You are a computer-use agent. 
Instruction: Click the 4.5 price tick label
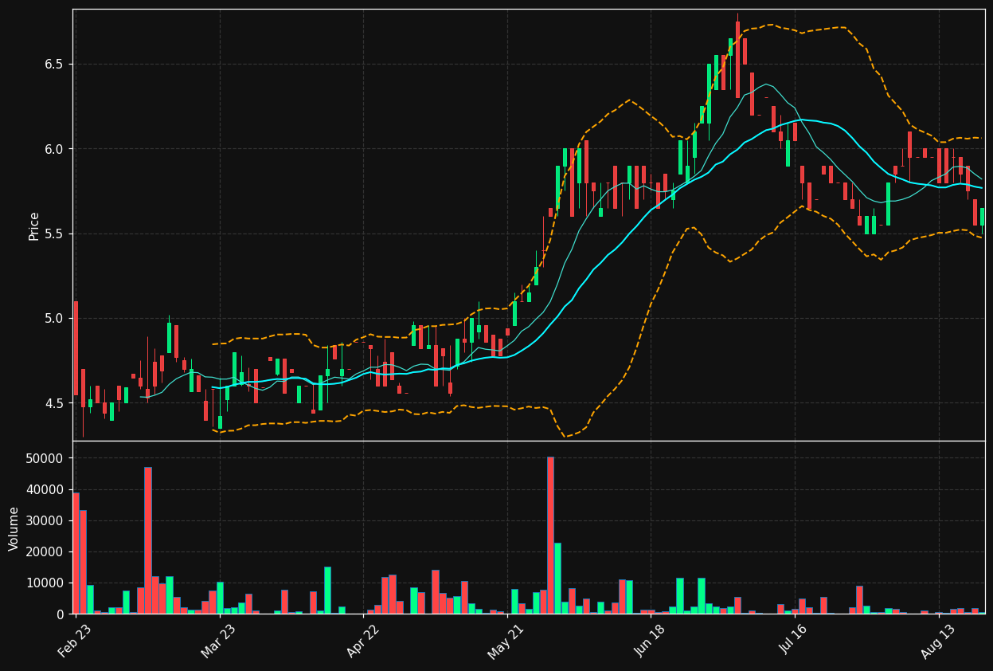pyautogui.click(x=56, y=403)
